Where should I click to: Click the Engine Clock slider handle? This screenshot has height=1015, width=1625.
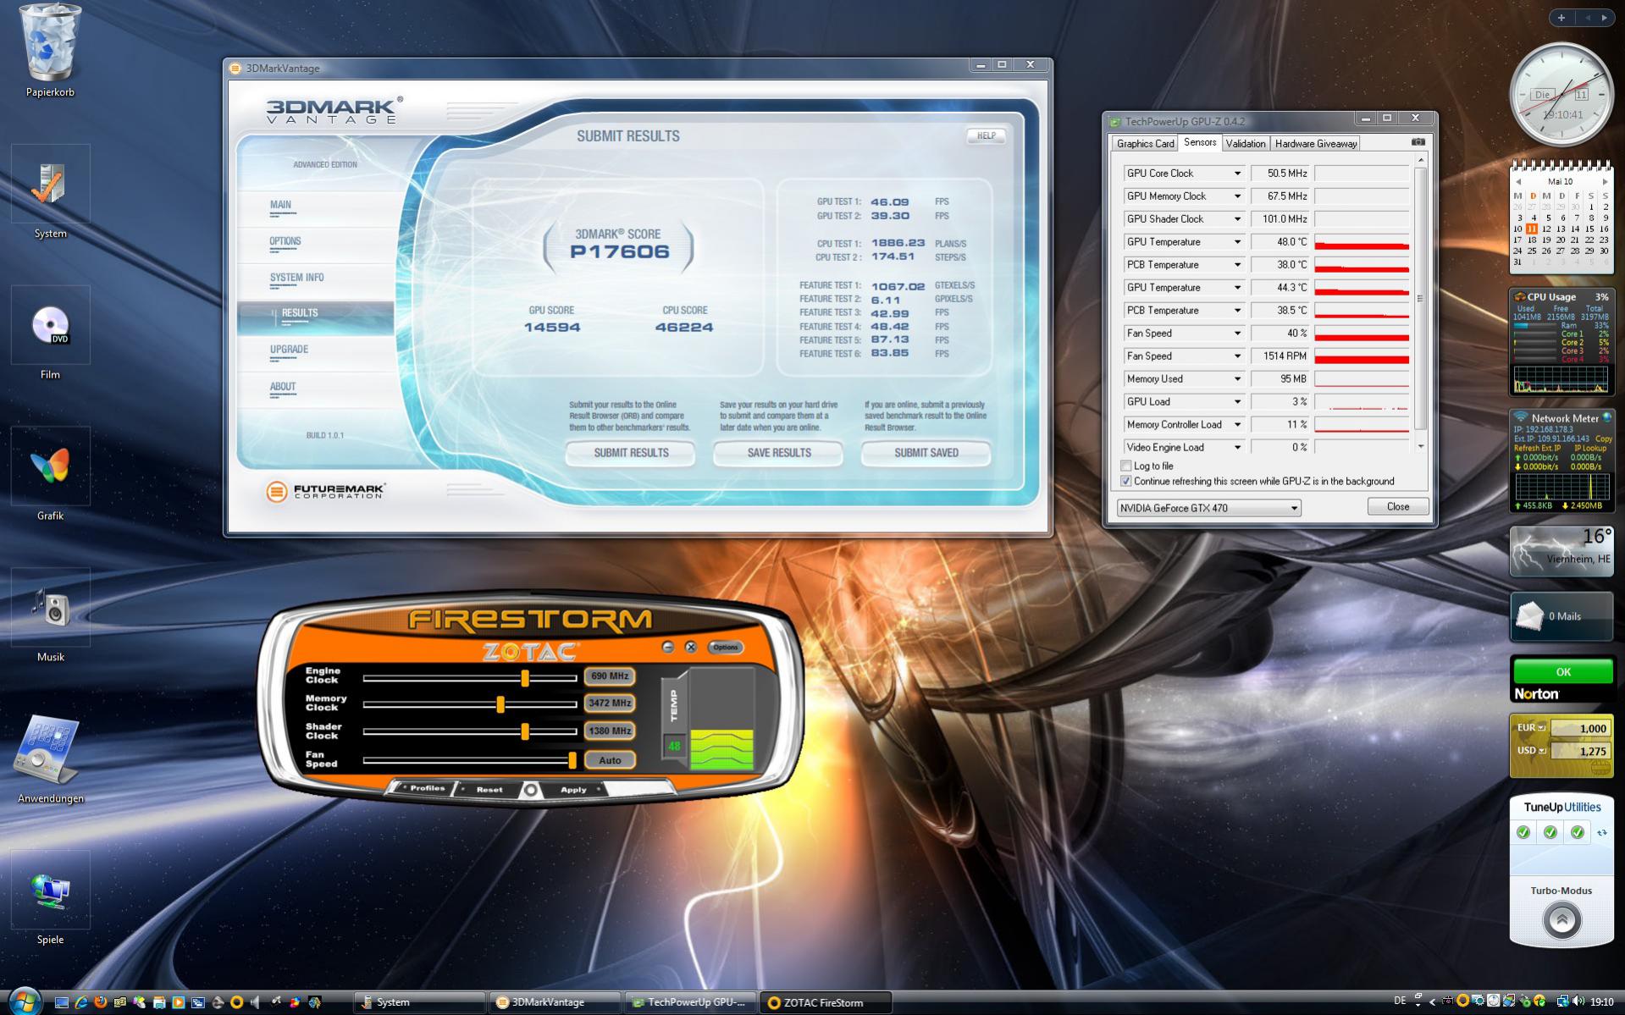[525, 678]
